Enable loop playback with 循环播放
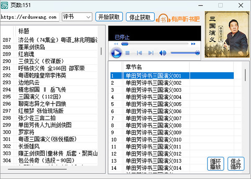This screenshot has width=251, height=179. 215,163
